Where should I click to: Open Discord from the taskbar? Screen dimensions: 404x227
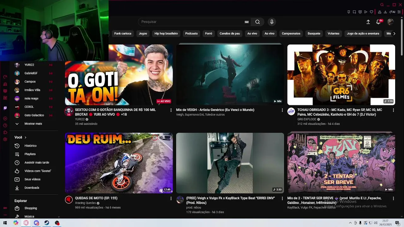pyautogui.click(x=37, y=223)
